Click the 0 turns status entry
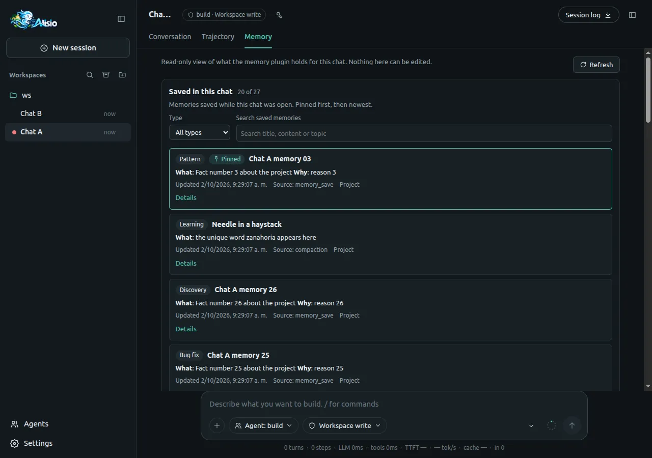This screenshot has width=652, height=458. pyautogui.click(x=294, y=448)
